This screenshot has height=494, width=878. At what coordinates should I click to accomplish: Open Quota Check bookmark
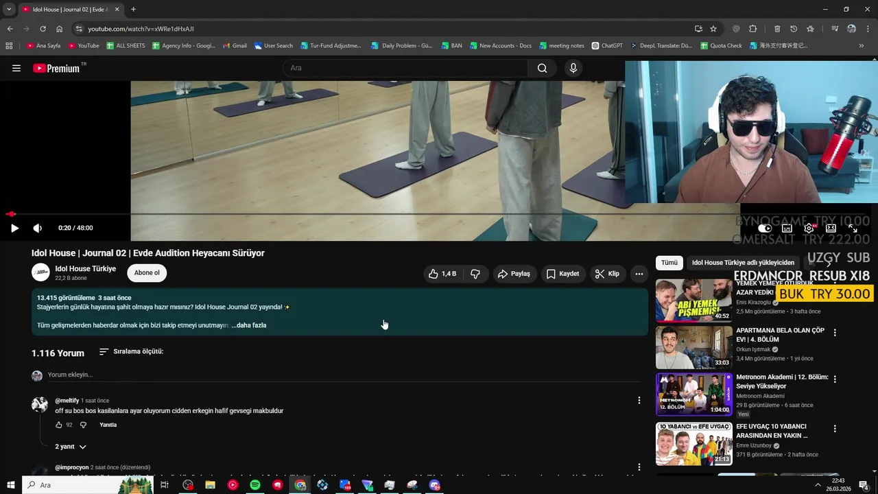tap(721, 46)
